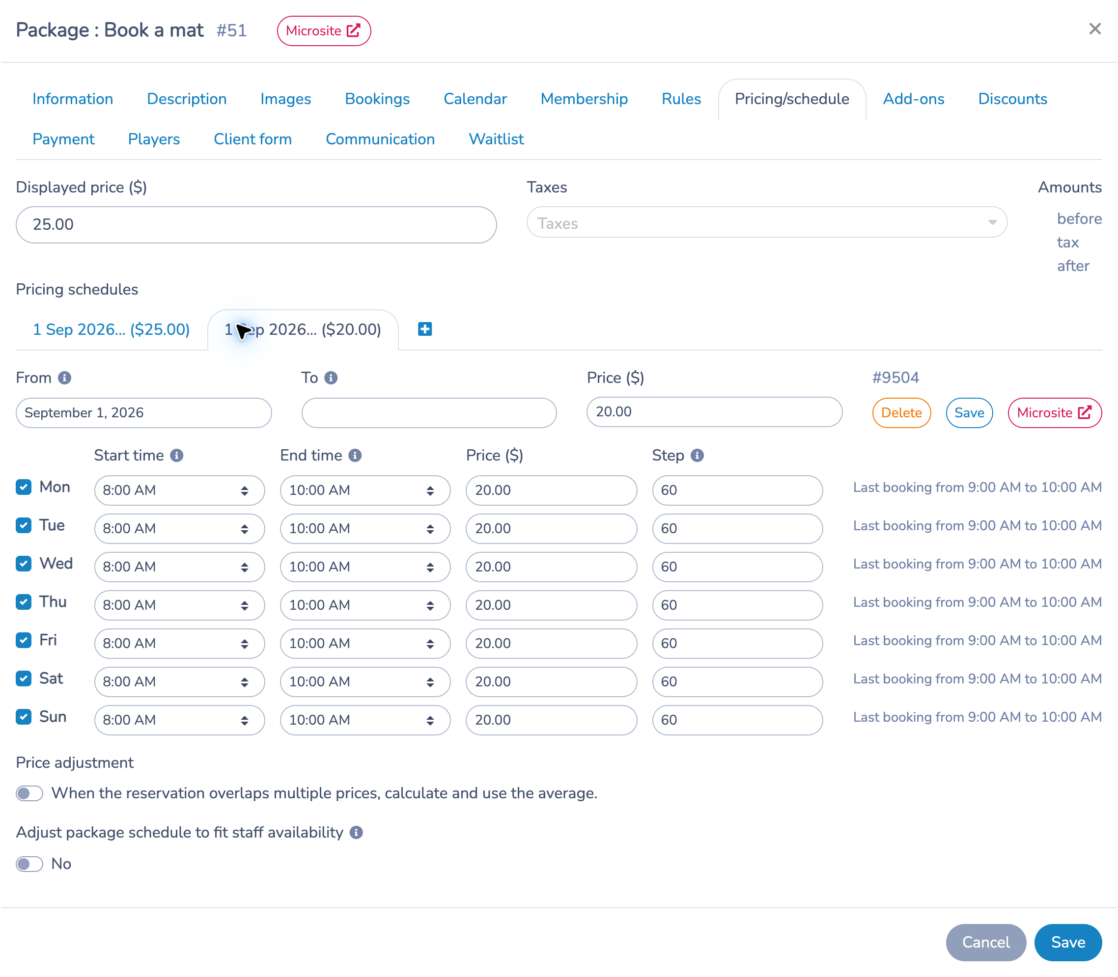The image size is (1118, 977).
Task: Switch to the Information tab
Action: 73,99
